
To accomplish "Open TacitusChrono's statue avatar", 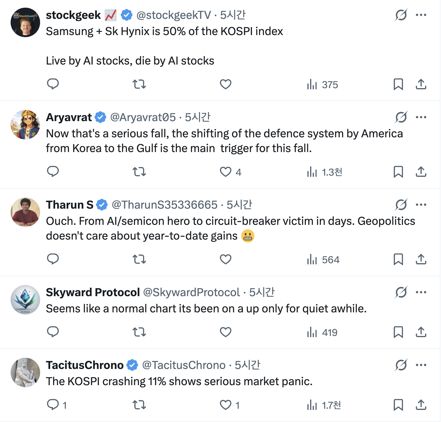I will point(25,372).
